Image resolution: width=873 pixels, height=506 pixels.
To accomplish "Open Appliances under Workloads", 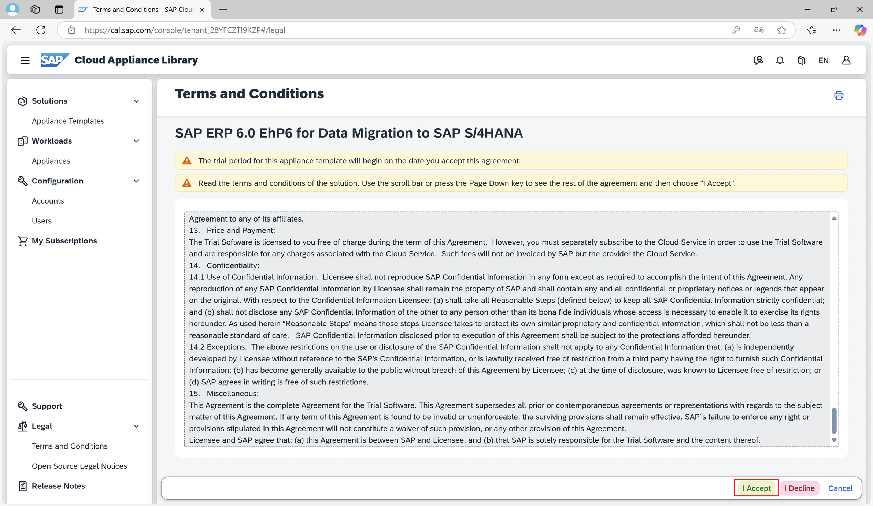I will click(x=51, y=161).
